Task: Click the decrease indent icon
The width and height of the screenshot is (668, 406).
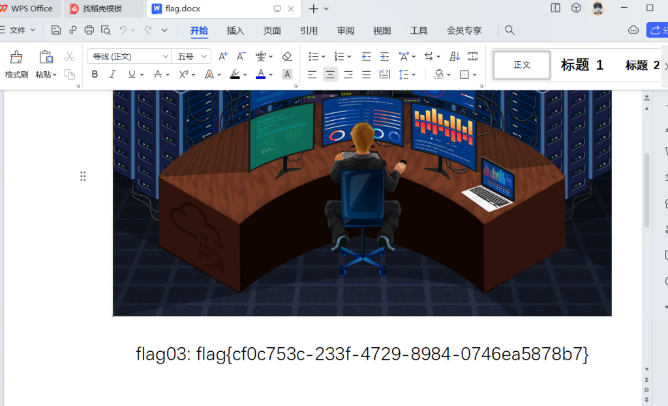Action: pos(366,57)
